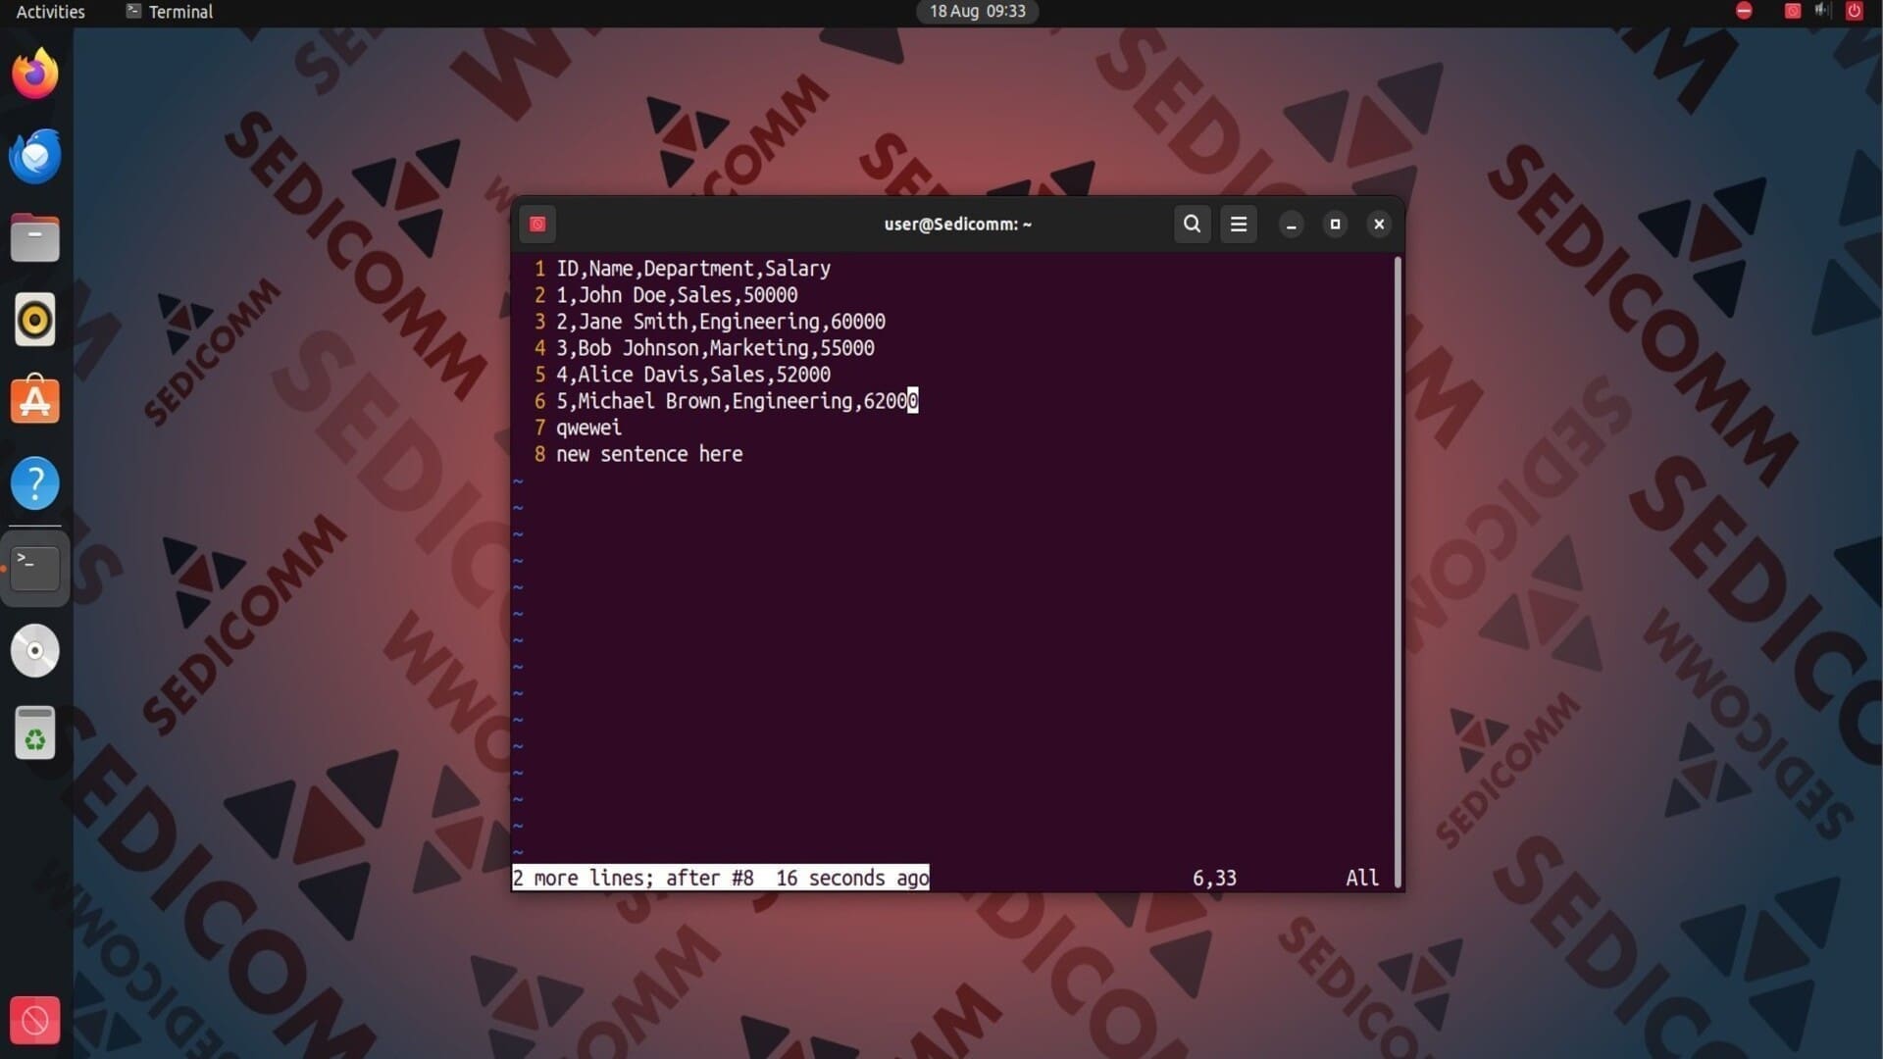Click the terminal search magnifier icon
1883x1059 pixels.
(x=1192, y=224)
